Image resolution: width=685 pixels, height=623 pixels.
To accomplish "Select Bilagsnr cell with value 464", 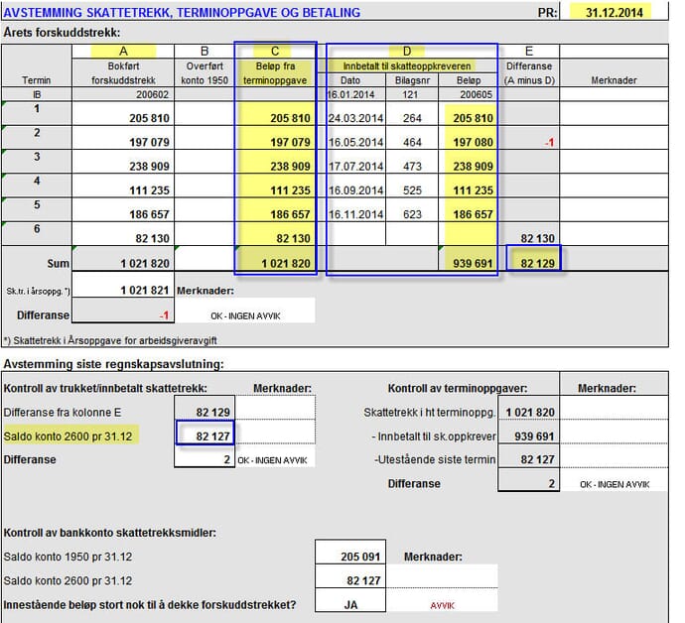I will click(410, 142).
